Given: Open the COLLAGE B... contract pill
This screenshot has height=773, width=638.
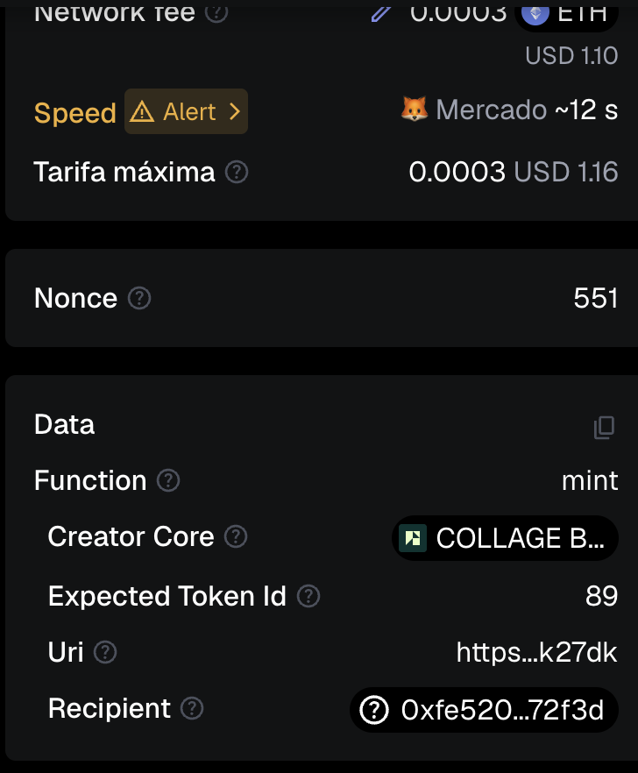Looking at the screenshot, I should click(505, 537).
